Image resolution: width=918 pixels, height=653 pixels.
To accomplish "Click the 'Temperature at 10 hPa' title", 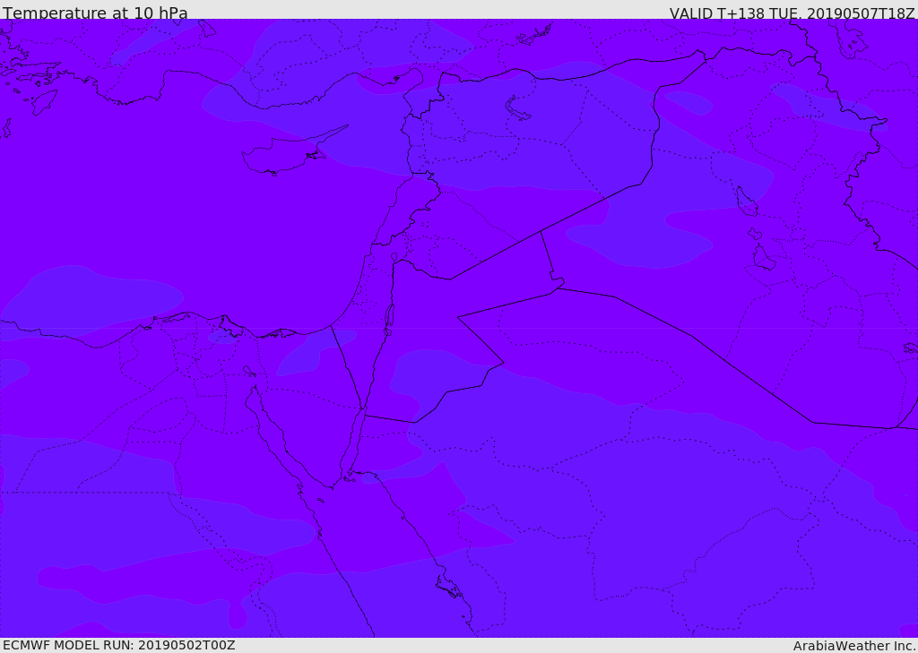I will [x=95, y=13].
